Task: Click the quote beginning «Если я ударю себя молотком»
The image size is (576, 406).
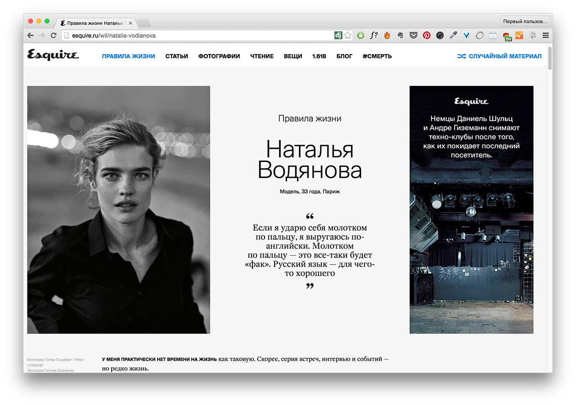Action: 310,250
